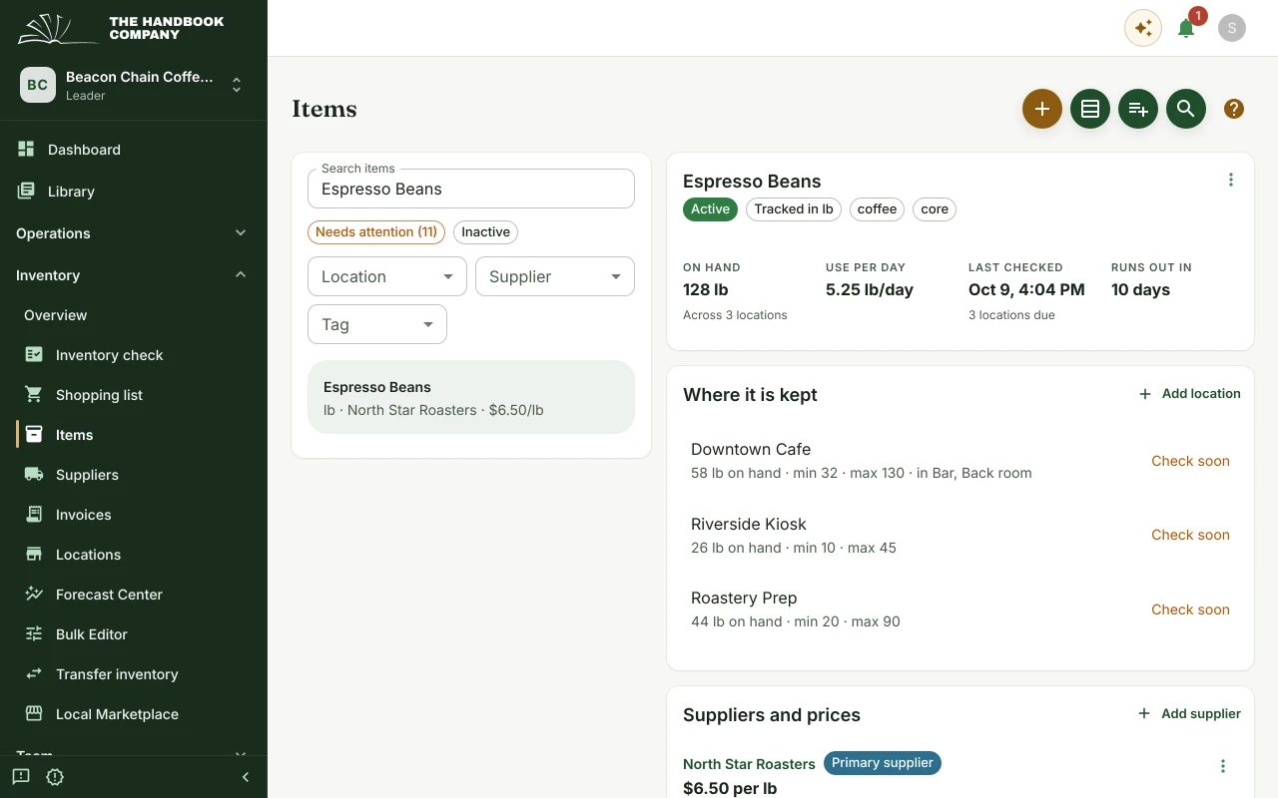Open the Tag filter dropdown
Image resolution: width=1278 pixels, height=798 pixels.
[x=377, y=324]
